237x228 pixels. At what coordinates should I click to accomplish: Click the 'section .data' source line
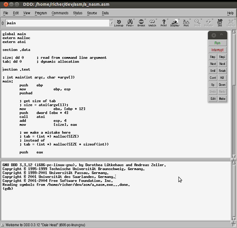[x=16, y=50]
